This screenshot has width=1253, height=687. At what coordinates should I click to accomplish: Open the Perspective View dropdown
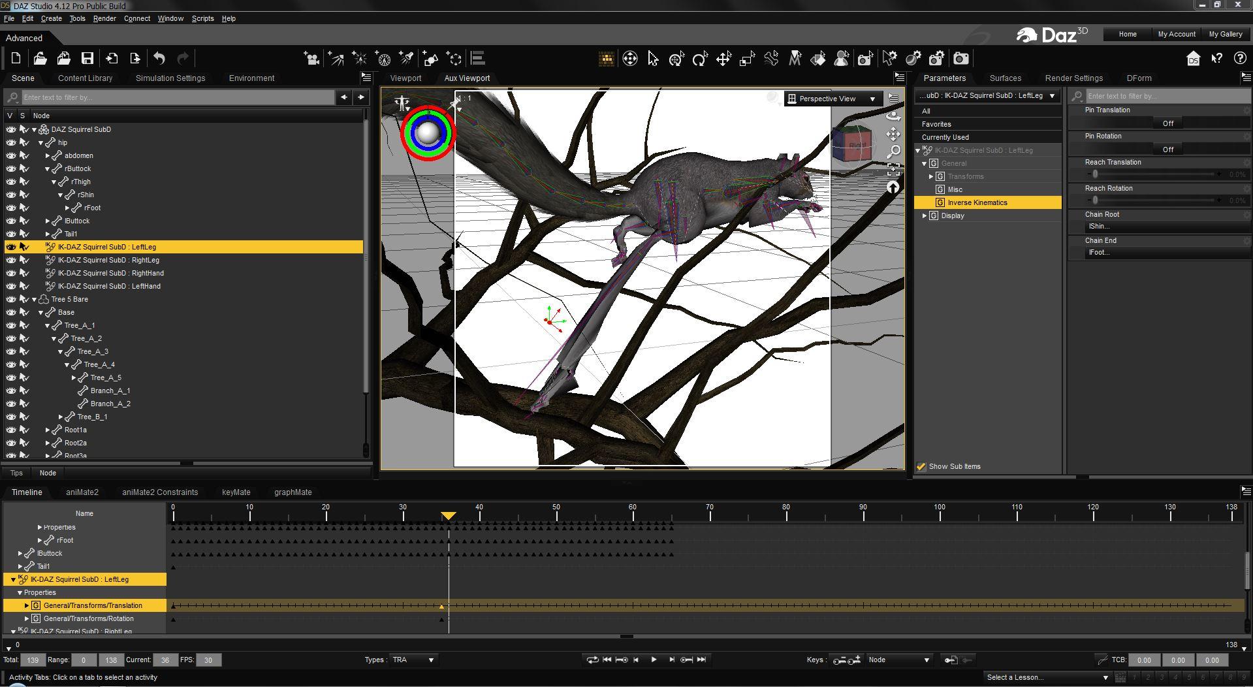833,99
